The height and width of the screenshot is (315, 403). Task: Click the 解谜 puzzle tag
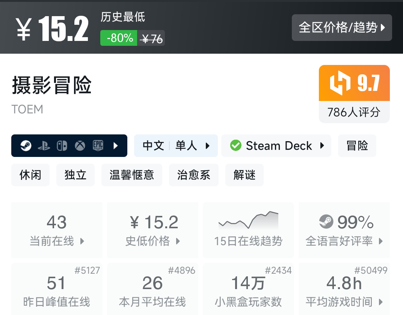[244, 175]
